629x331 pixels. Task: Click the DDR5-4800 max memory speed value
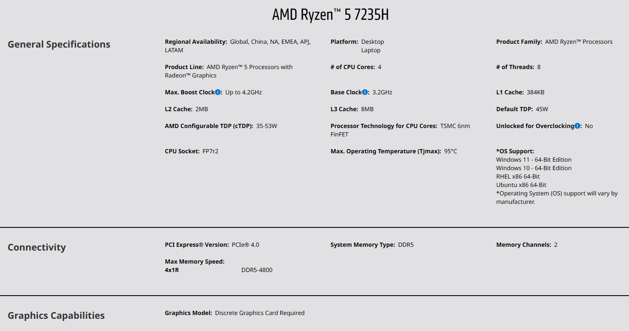[257, 270]
